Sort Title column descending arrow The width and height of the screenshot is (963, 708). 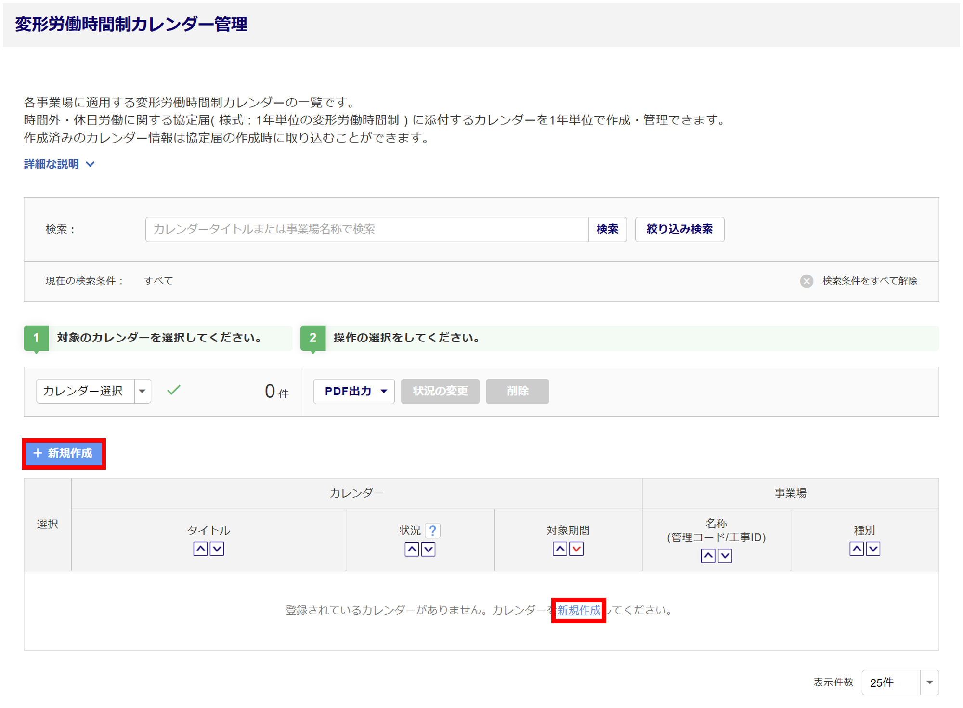[217, 549]
